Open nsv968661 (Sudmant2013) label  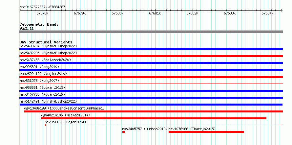[x=42, y=87]
